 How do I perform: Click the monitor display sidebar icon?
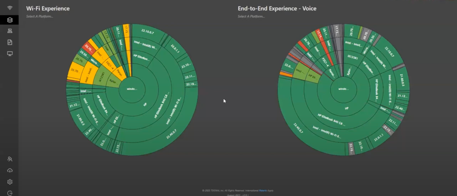pyautogui.click(x=10, y=54)
